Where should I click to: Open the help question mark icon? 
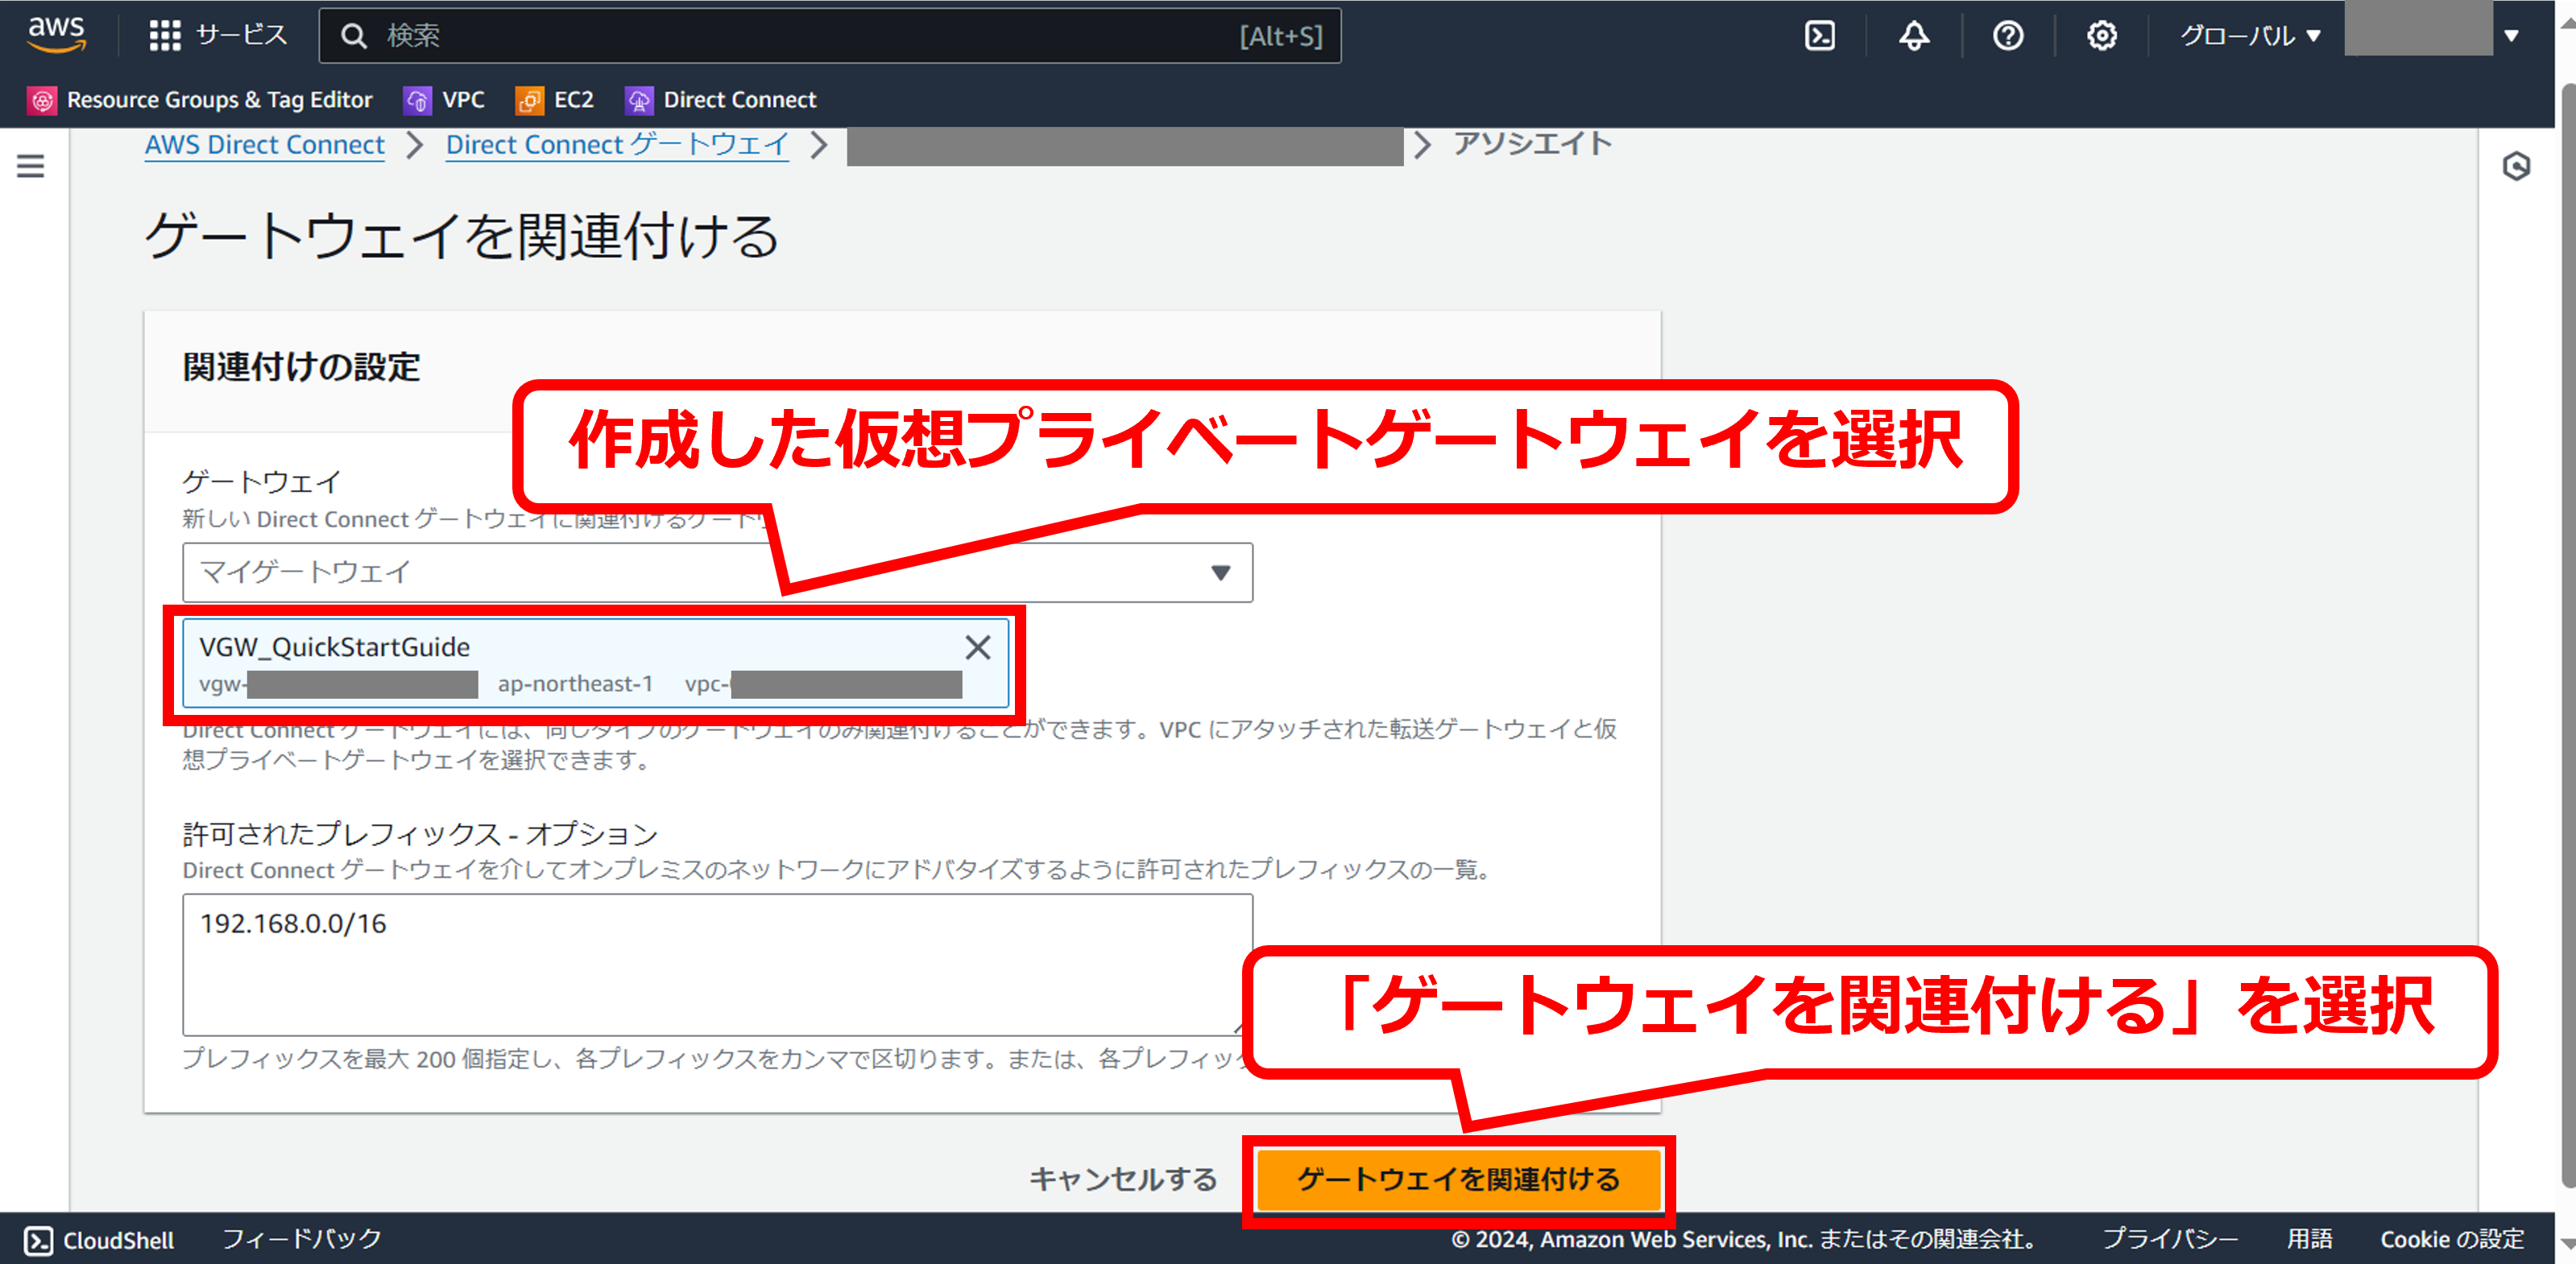click(x=2007, y=36)
